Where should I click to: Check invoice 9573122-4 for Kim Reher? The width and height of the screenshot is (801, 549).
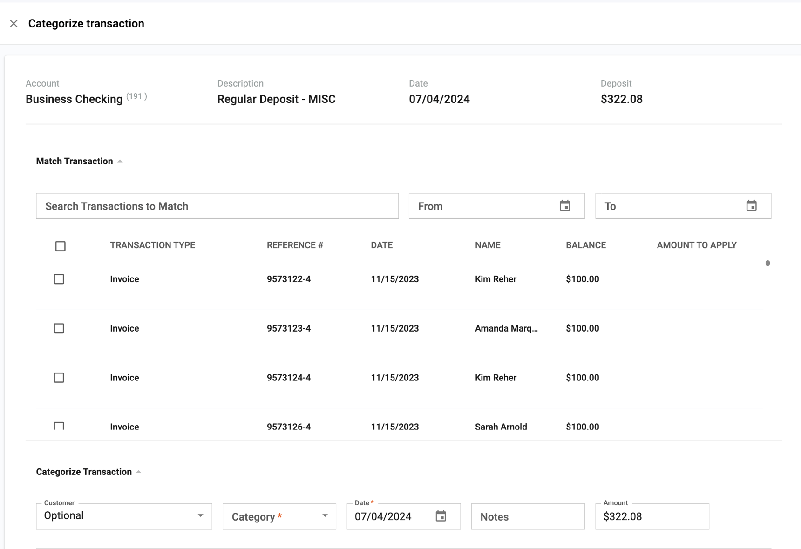[59, 279]
